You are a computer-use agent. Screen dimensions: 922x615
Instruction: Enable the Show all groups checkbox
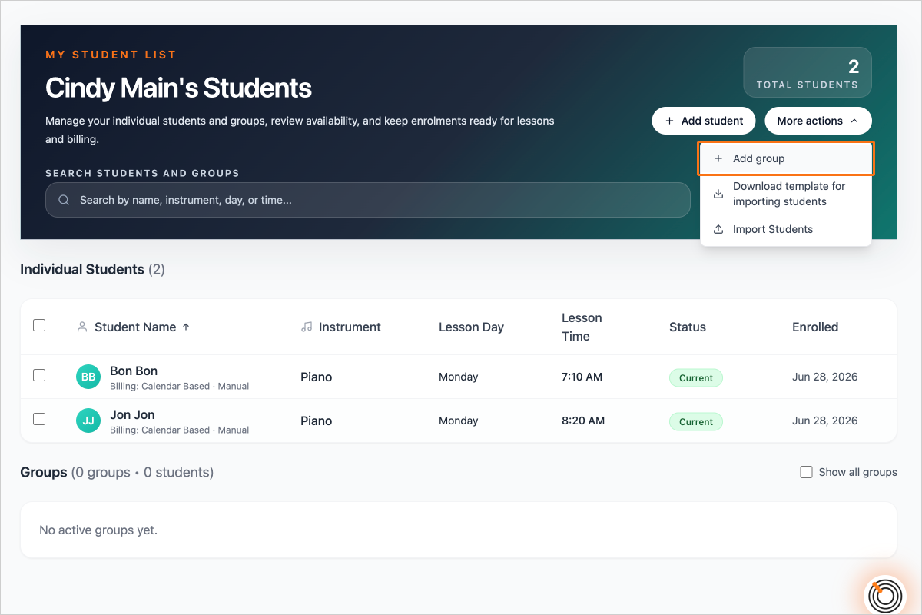point(806,472)
